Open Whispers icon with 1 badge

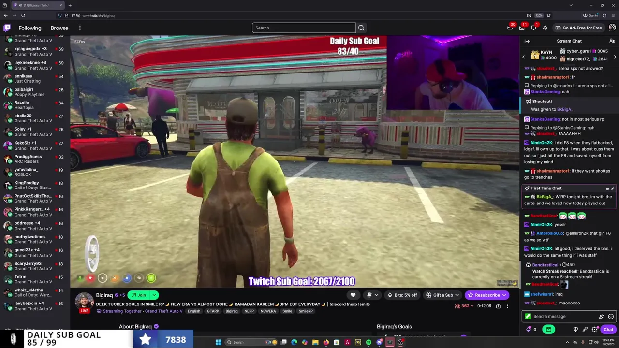(x=533, y=28)
